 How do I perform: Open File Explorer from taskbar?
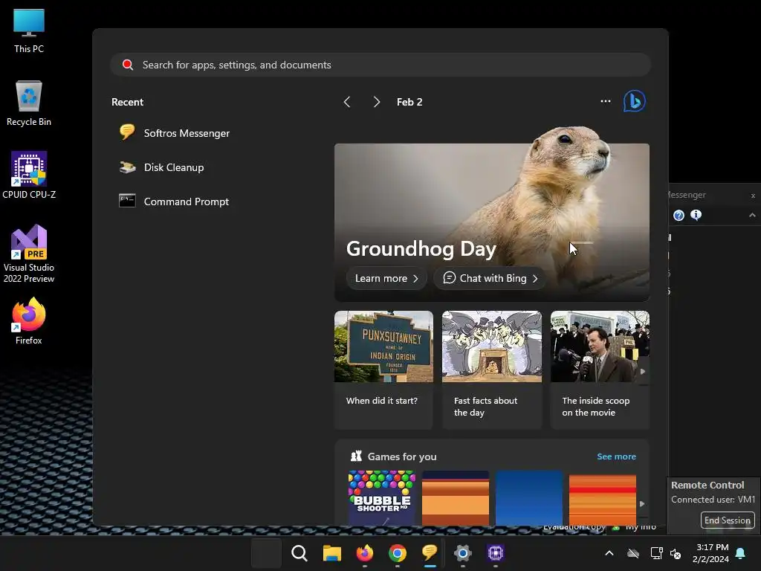(332, 553)
